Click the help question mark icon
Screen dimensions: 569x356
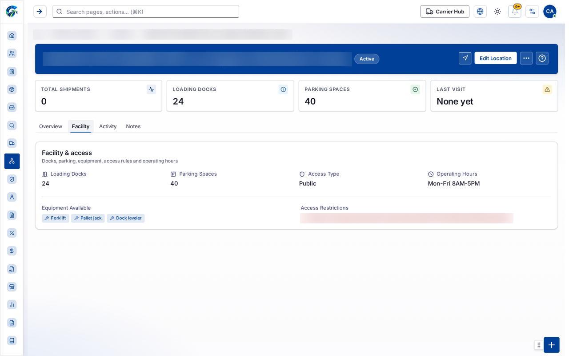click(x=542, y=58)
